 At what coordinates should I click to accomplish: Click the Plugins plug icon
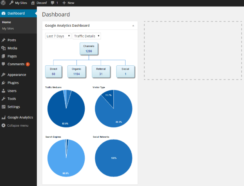(x=4, y=83)
